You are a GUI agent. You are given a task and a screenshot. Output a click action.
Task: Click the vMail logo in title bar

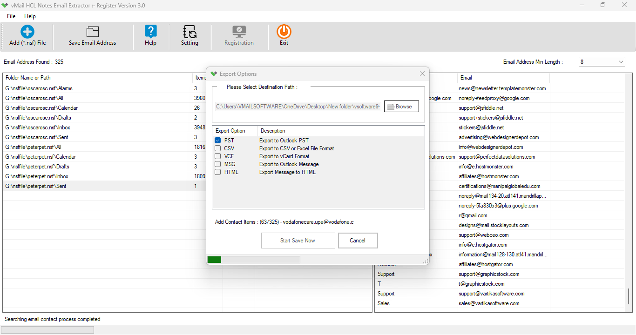tap(5, 5)
